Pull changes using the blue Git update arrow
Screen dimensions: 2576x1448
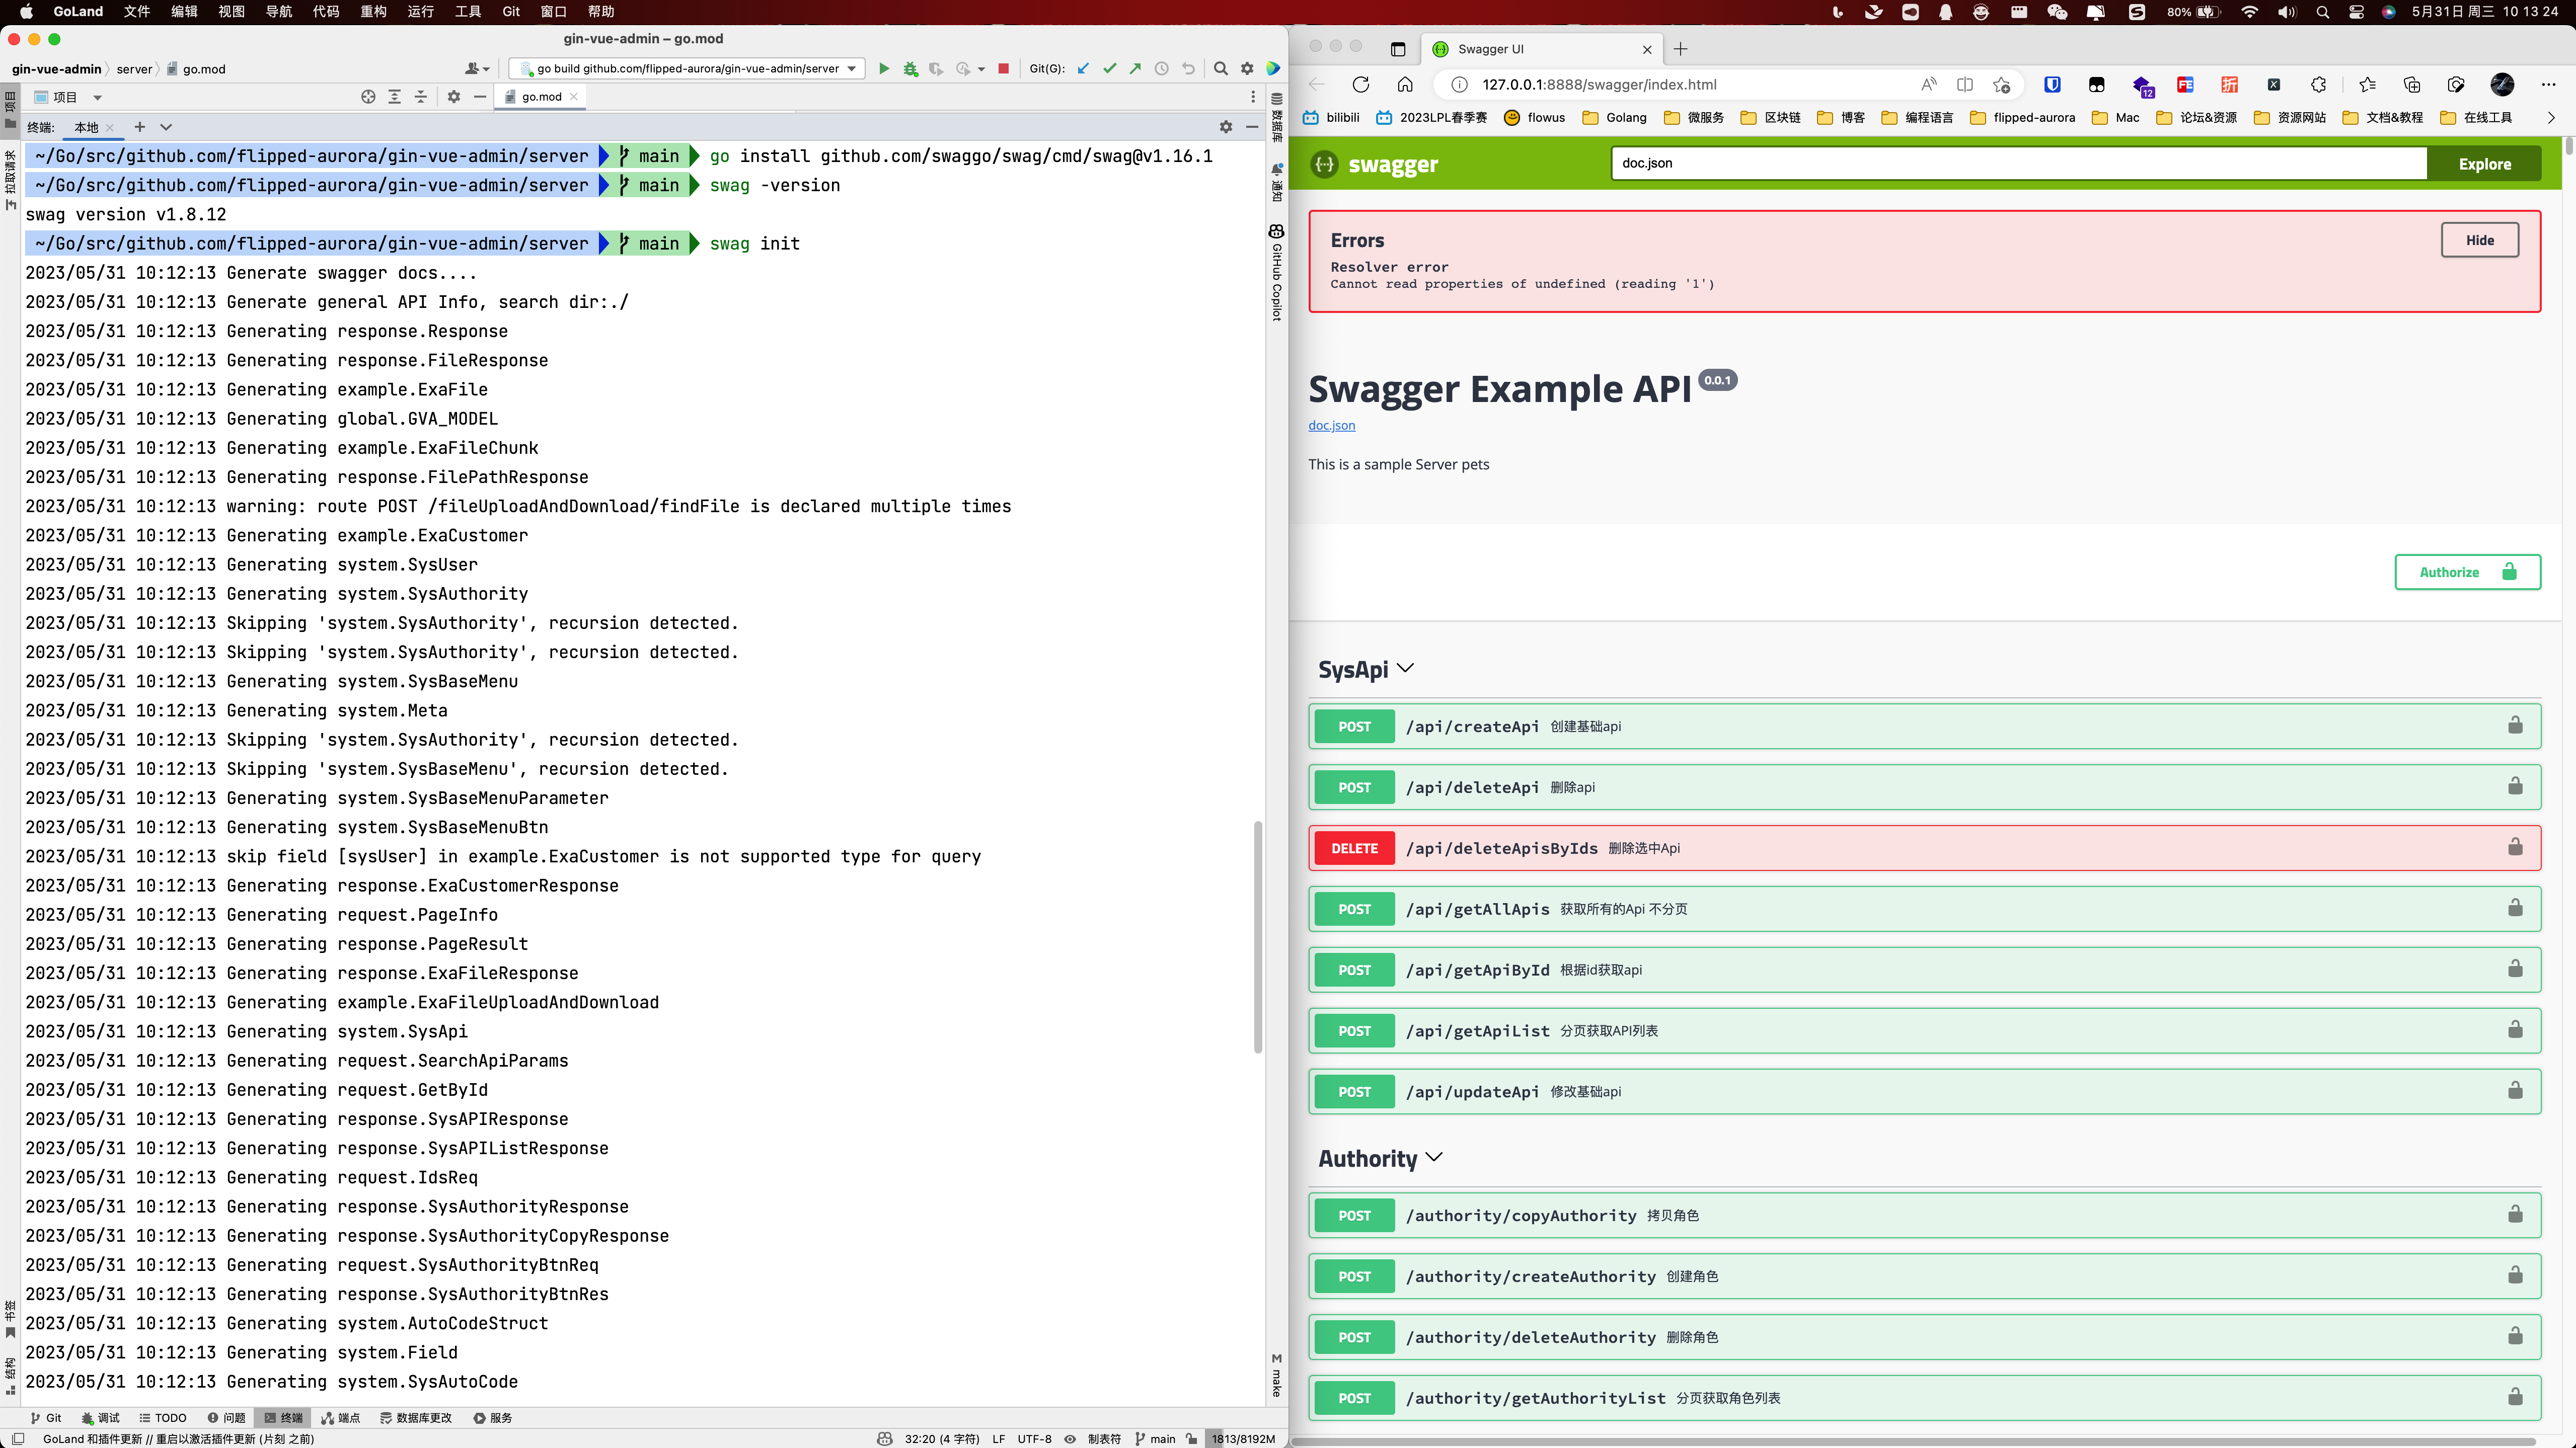[x=1083, y=68]
